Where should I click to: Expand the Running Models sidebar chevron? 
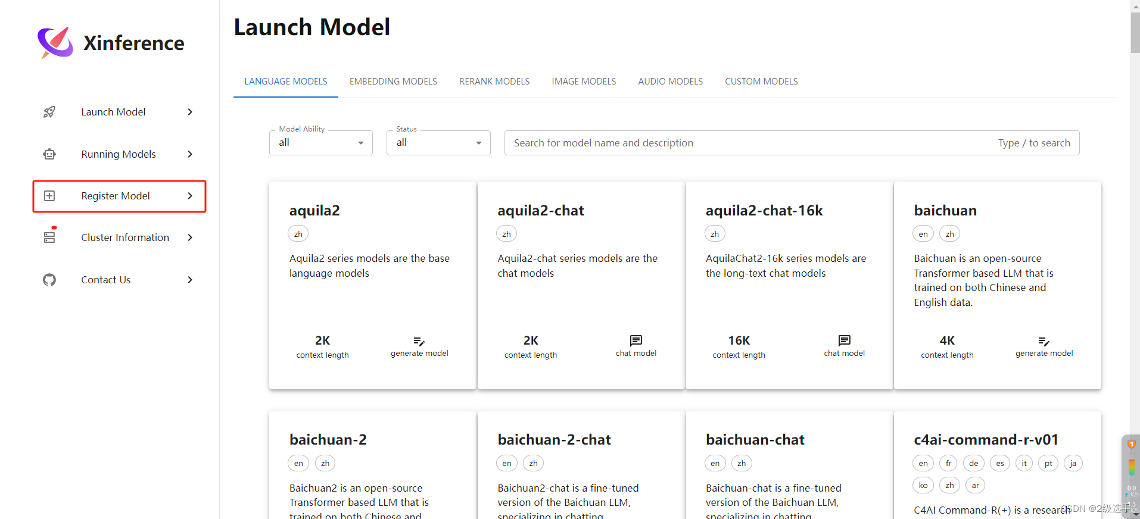(x=190, y=154)
